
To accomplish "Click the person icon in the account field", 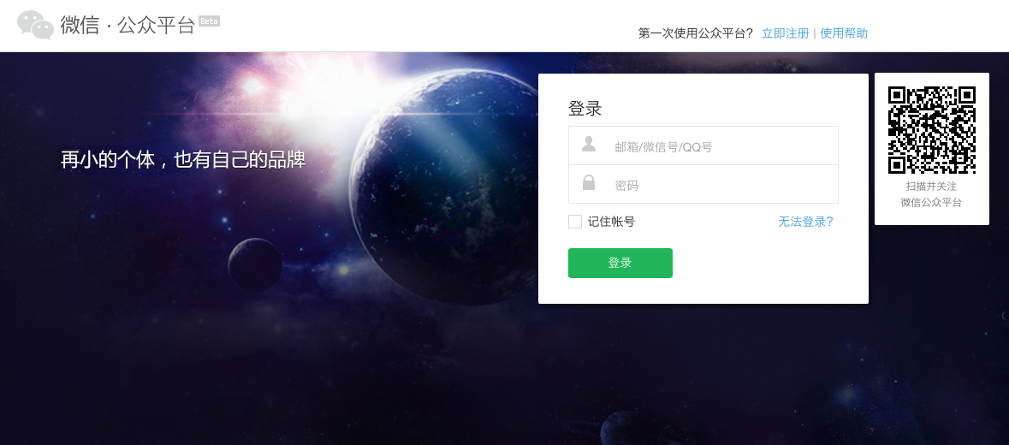I will 588,144.
